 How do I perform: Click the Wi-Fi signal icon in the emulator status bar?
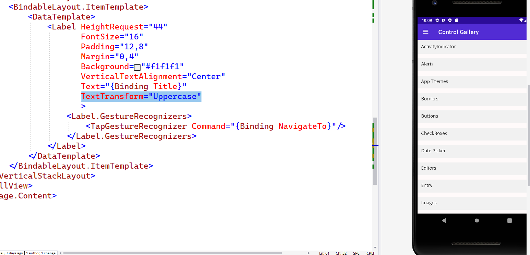pyautogui.click(x=521, y=20)
